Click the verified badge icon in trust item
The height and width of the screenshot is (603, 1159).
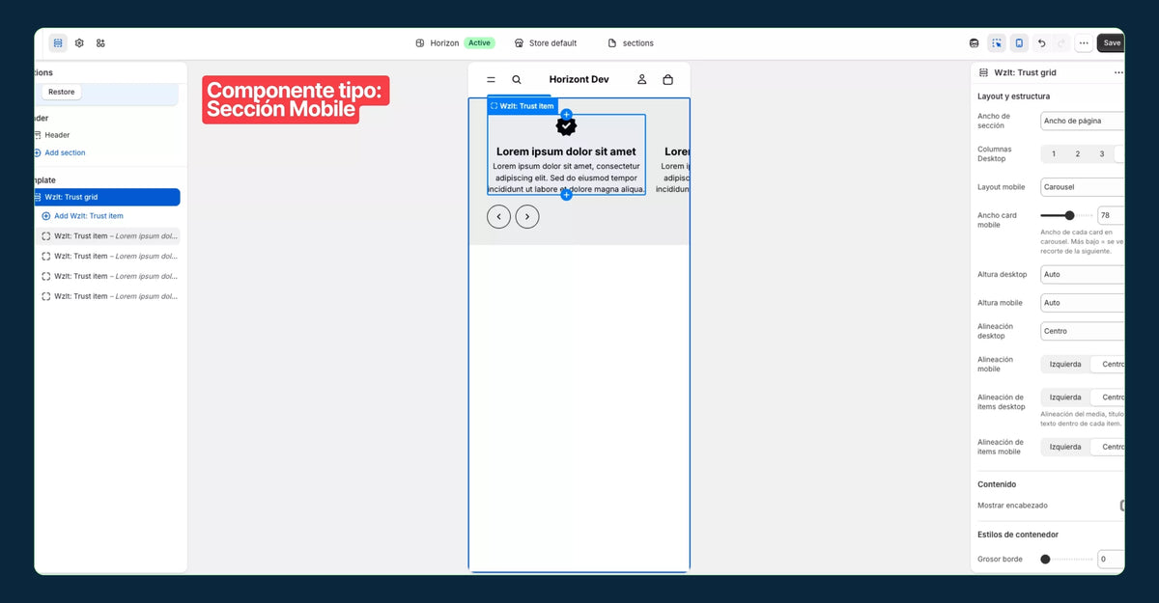tap(567, 126)
